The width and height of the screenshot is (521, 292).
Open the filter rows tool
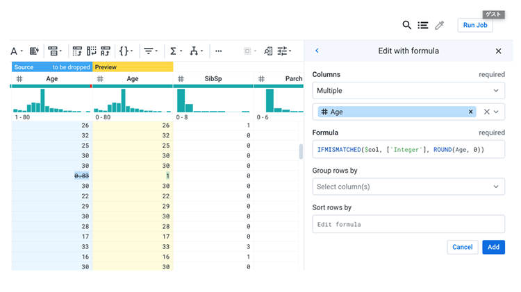(x=149, y=51)
